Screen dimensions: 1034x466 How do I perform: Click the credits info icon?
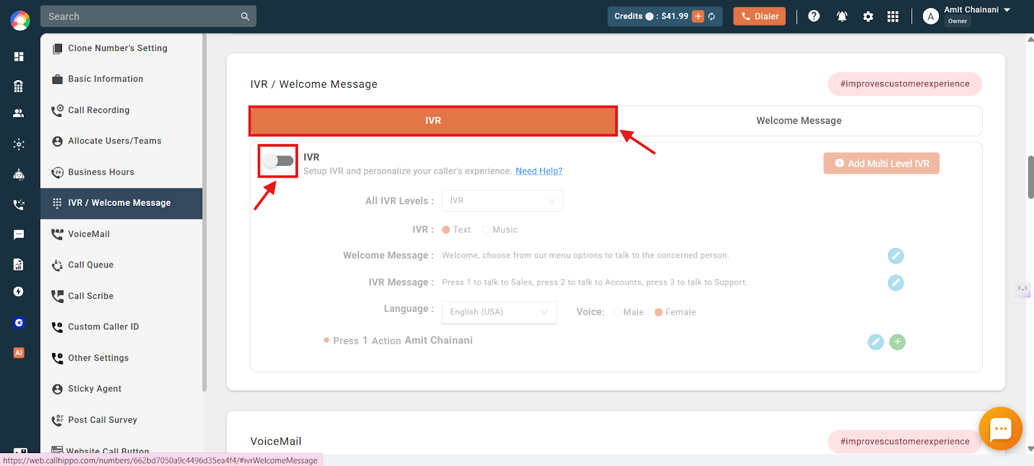649,16
